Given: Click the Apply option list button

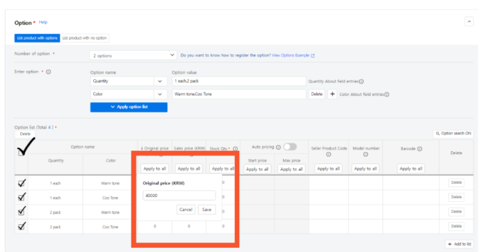Looking at the screenshot, I should pos(129,107).
